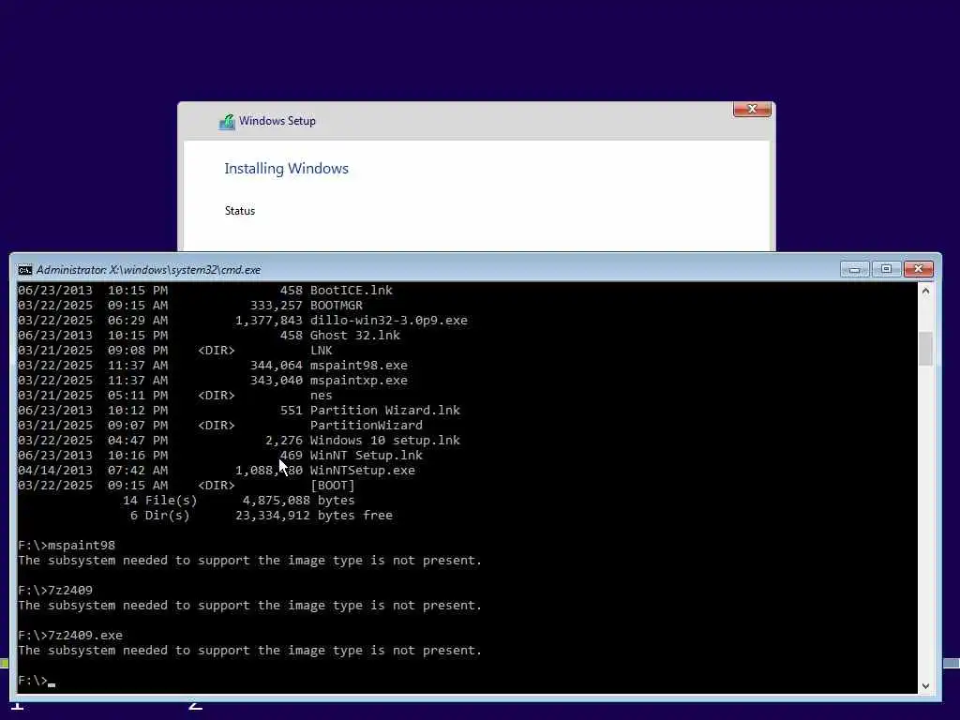Click the 'nes' directory name
Image resolution: width=960 pixels, height=720 pixels.
point(322,396)
